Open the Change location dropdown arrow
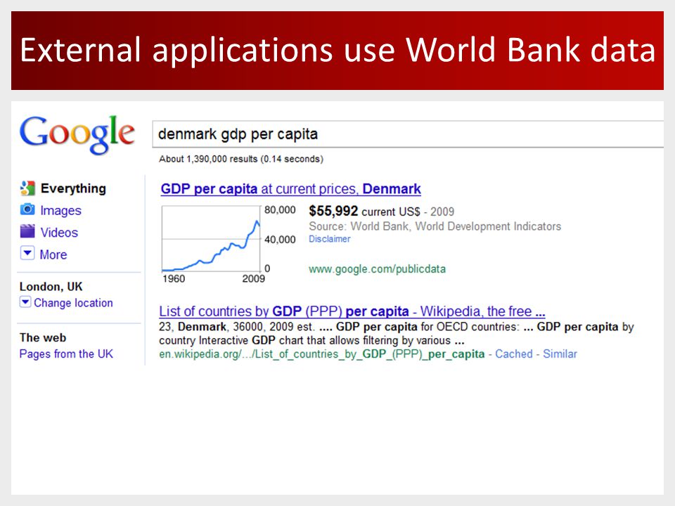 click(x=25, y=302)
